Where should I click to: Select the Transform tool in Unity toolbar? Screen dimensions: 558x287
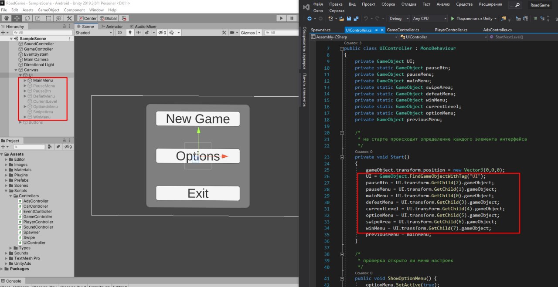[x=59, y=18]
